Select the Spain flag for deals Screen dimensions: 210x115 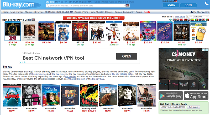193,20
